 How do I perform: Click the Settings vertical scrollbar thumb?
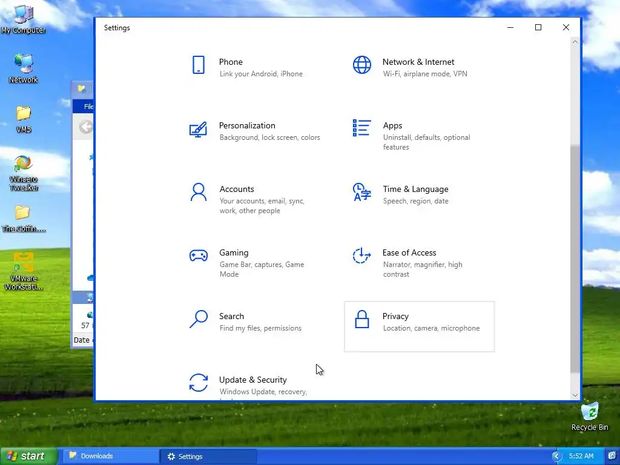(x=575, y=259)
